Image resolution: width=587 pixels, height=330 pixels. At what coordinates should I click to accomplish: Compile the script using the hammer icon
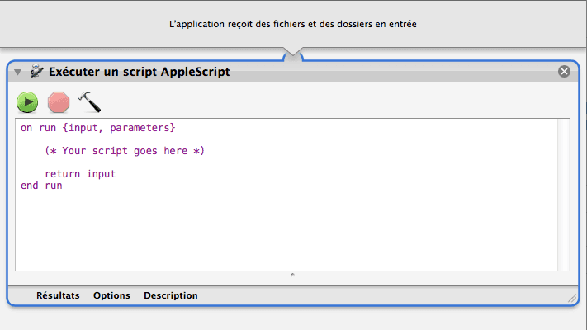90,101
